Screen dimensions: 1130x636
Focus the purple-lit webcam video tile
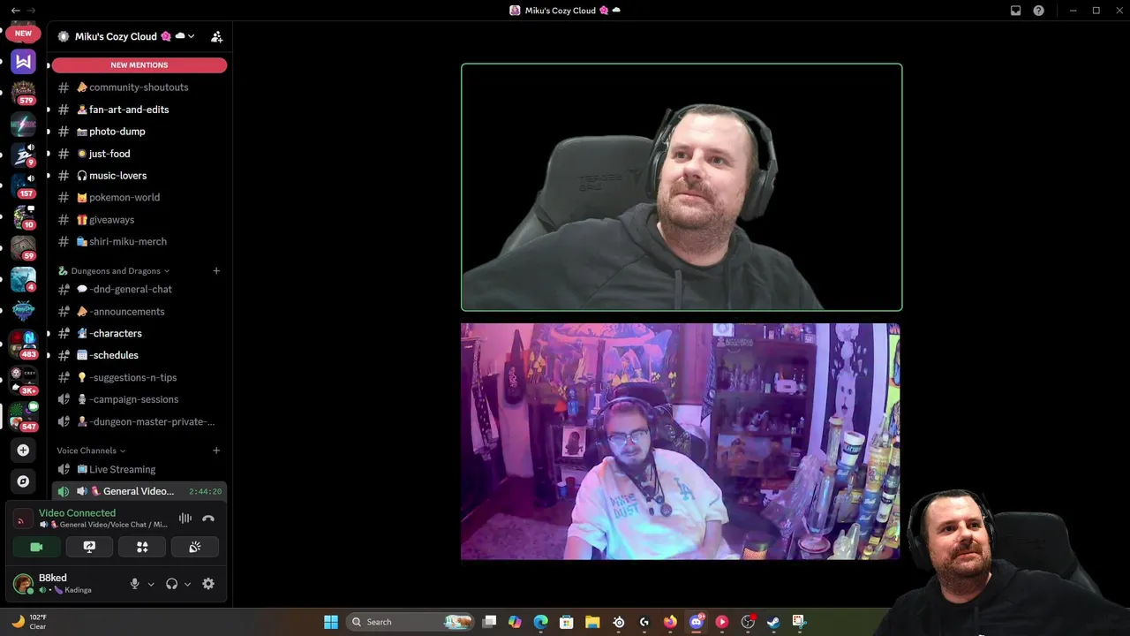coord(681,442)
